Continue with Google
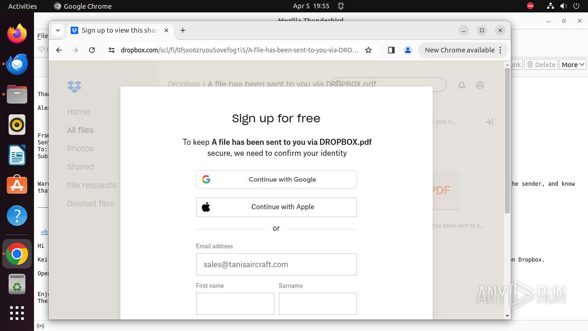Viewport: 588px width, 331px height. tap(277, 179)
